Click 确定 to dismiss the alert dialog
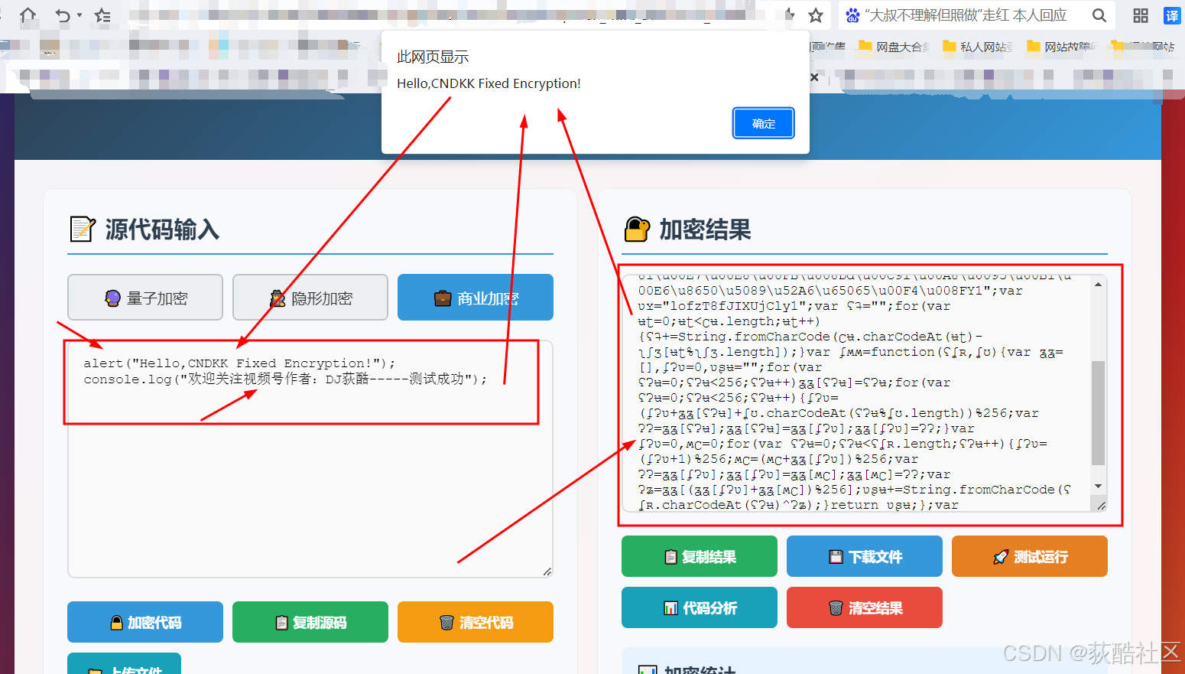1185x674 pixels. pyautogui.click(x=763, y=122)
